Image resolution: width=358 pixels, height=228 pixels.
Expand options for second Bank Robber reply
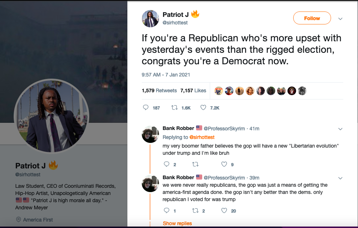tap(340, 178)
